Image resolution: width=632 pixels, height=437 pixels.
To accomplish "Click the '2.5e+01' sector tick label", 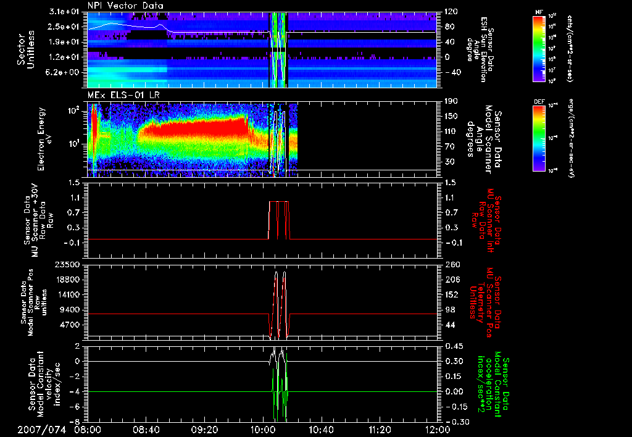I will (64, 27).
